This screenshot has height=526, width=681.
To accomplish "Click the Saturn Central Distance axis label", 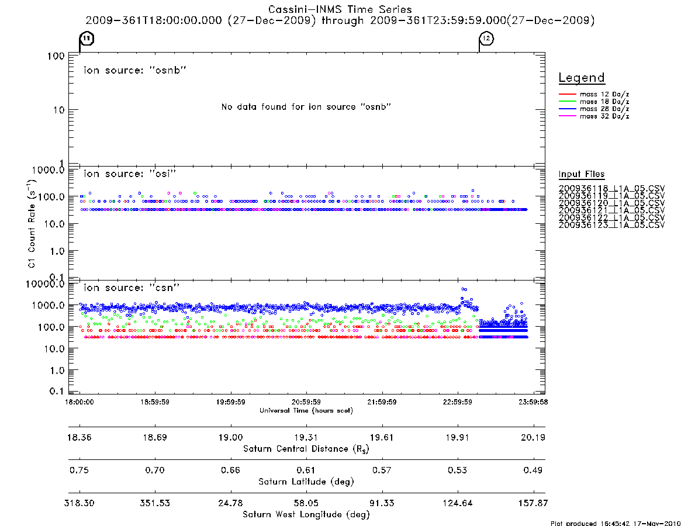I will click(306, 449).
